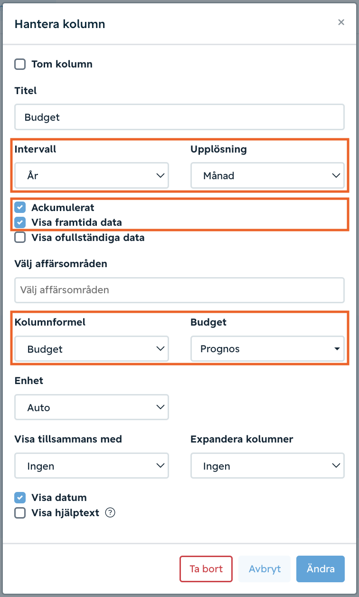Enable the Tom kolumn checkbox

tap(20, 64)
